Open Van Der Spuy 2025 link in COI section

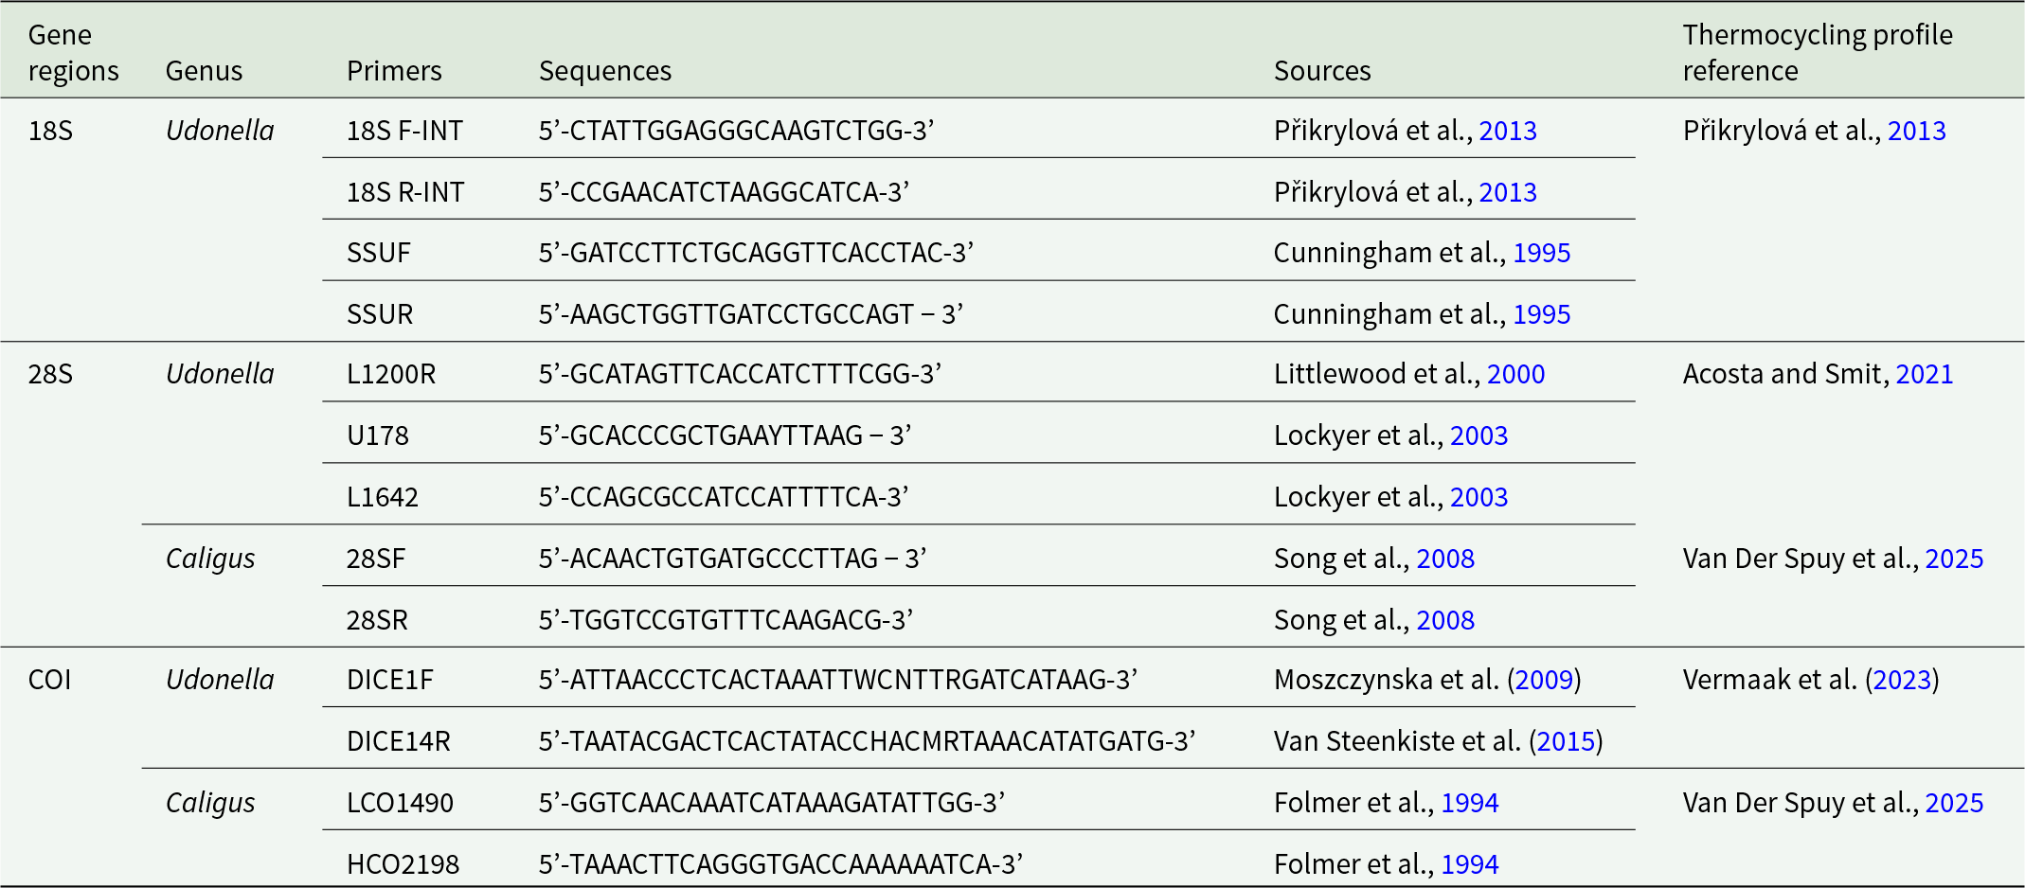pyautogui.click(x=1955, y=803)
